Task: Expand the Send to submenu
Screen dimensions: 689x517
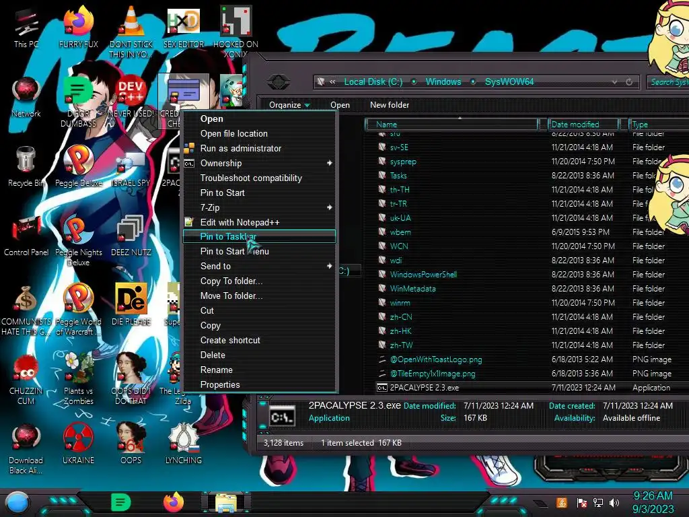Action: [259, 266]
